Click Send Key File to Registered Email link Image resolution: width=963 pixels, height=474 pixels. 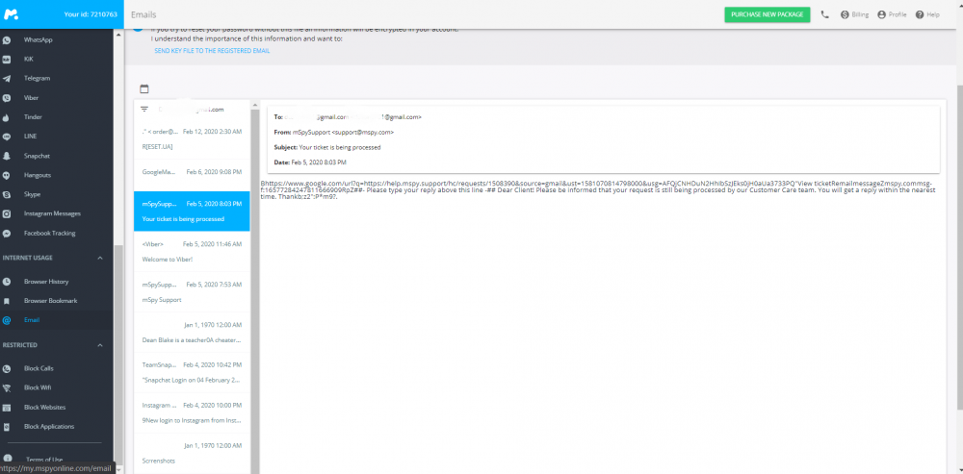point(211,50)
